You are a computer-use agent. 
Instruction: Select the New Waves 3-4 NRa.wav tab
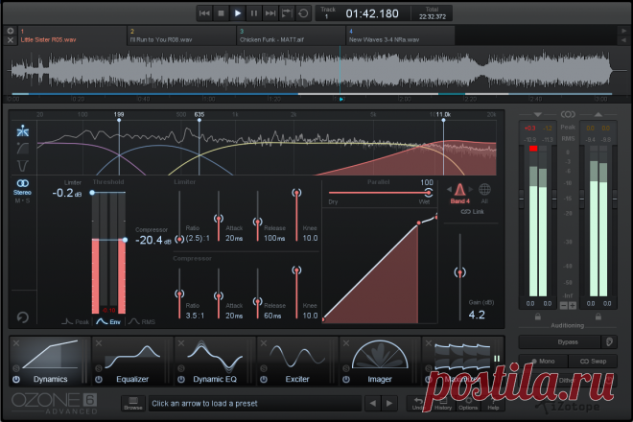click(401, 35)
